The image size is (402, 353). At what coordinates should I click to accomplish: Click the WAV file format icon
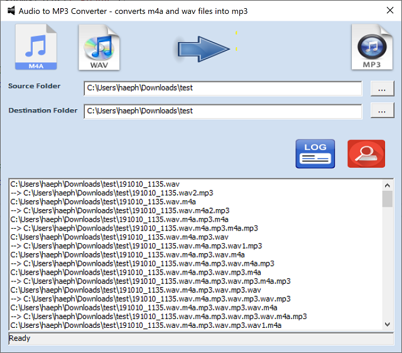(x=99, y=47)
